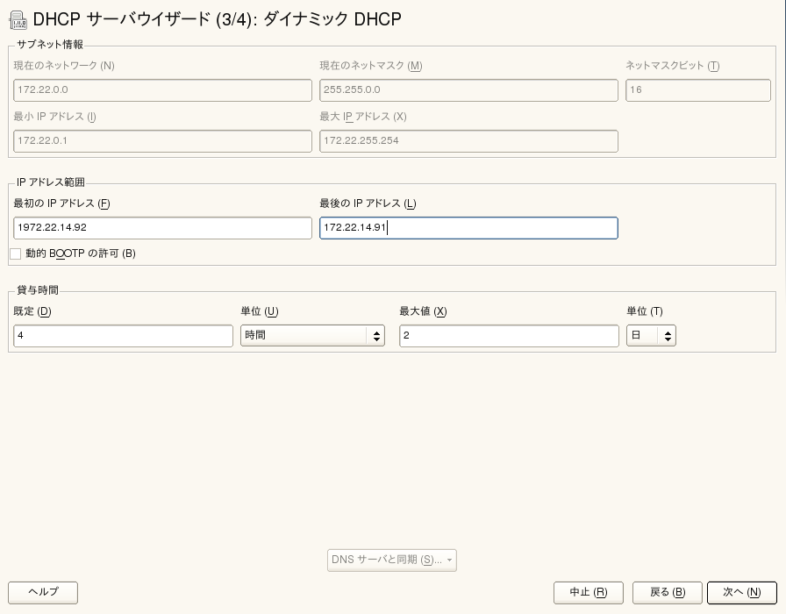Click the 最小 IP アドレス field
The height and width of the screenshot is (614, 786).
pyautogui.click(x=162, y=141)
